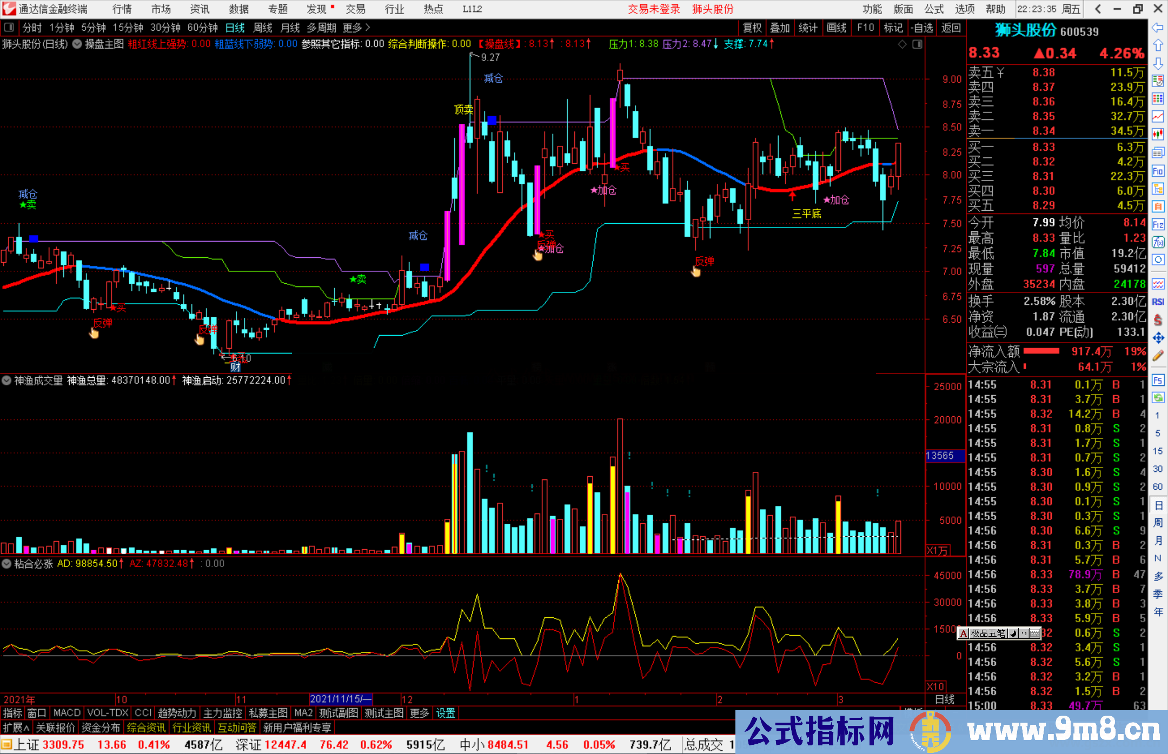Click the four-way move arrows icon
The width and height of the screenshot is (1168, 754).
pyautogui.click(x=1158, y=338)
